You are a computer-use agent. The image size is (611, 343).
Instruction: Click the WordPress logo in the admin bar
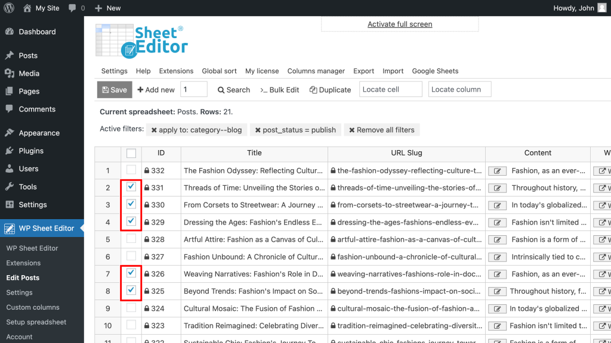coord(8,8)
